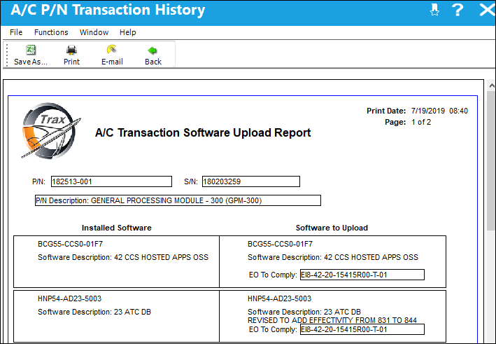Click EO To Comply field under HNP54-AD23-5003
This screenshot has width=496, height=344.
point(362,329)
